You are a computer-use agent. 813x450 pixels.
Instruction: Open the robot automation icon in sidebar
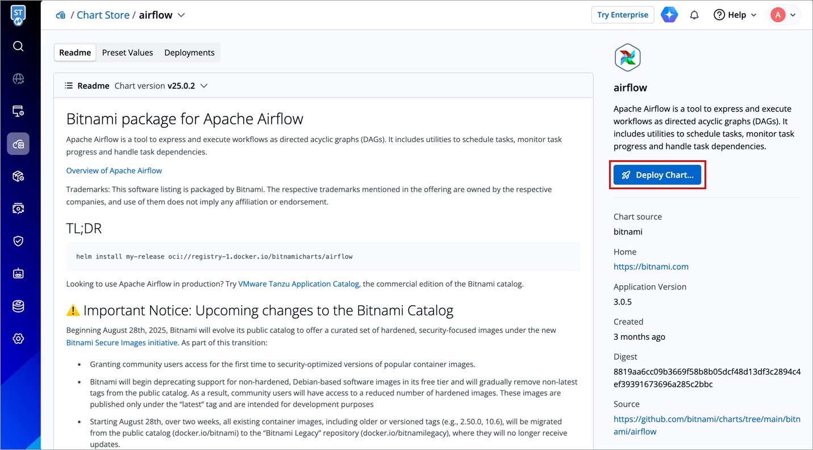point(18,273)
